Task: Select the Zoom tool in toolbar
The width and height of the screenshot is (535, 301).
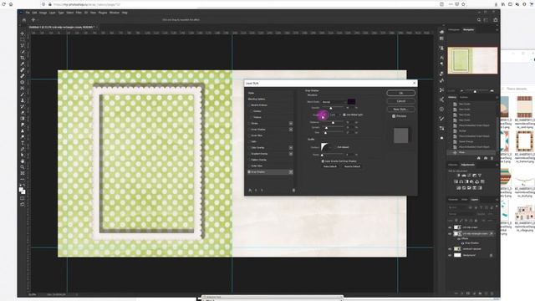Action: [x=23, y=167]
